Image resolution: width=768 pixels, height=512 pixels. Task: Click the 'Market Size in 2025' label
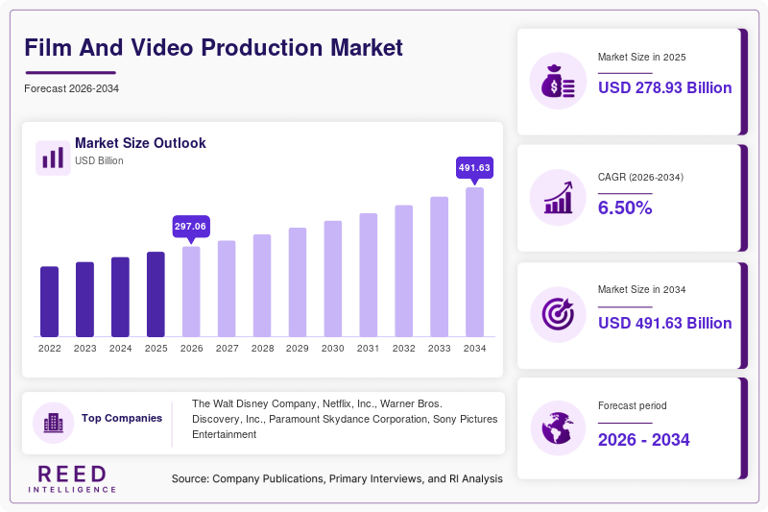tap(641, 58)
